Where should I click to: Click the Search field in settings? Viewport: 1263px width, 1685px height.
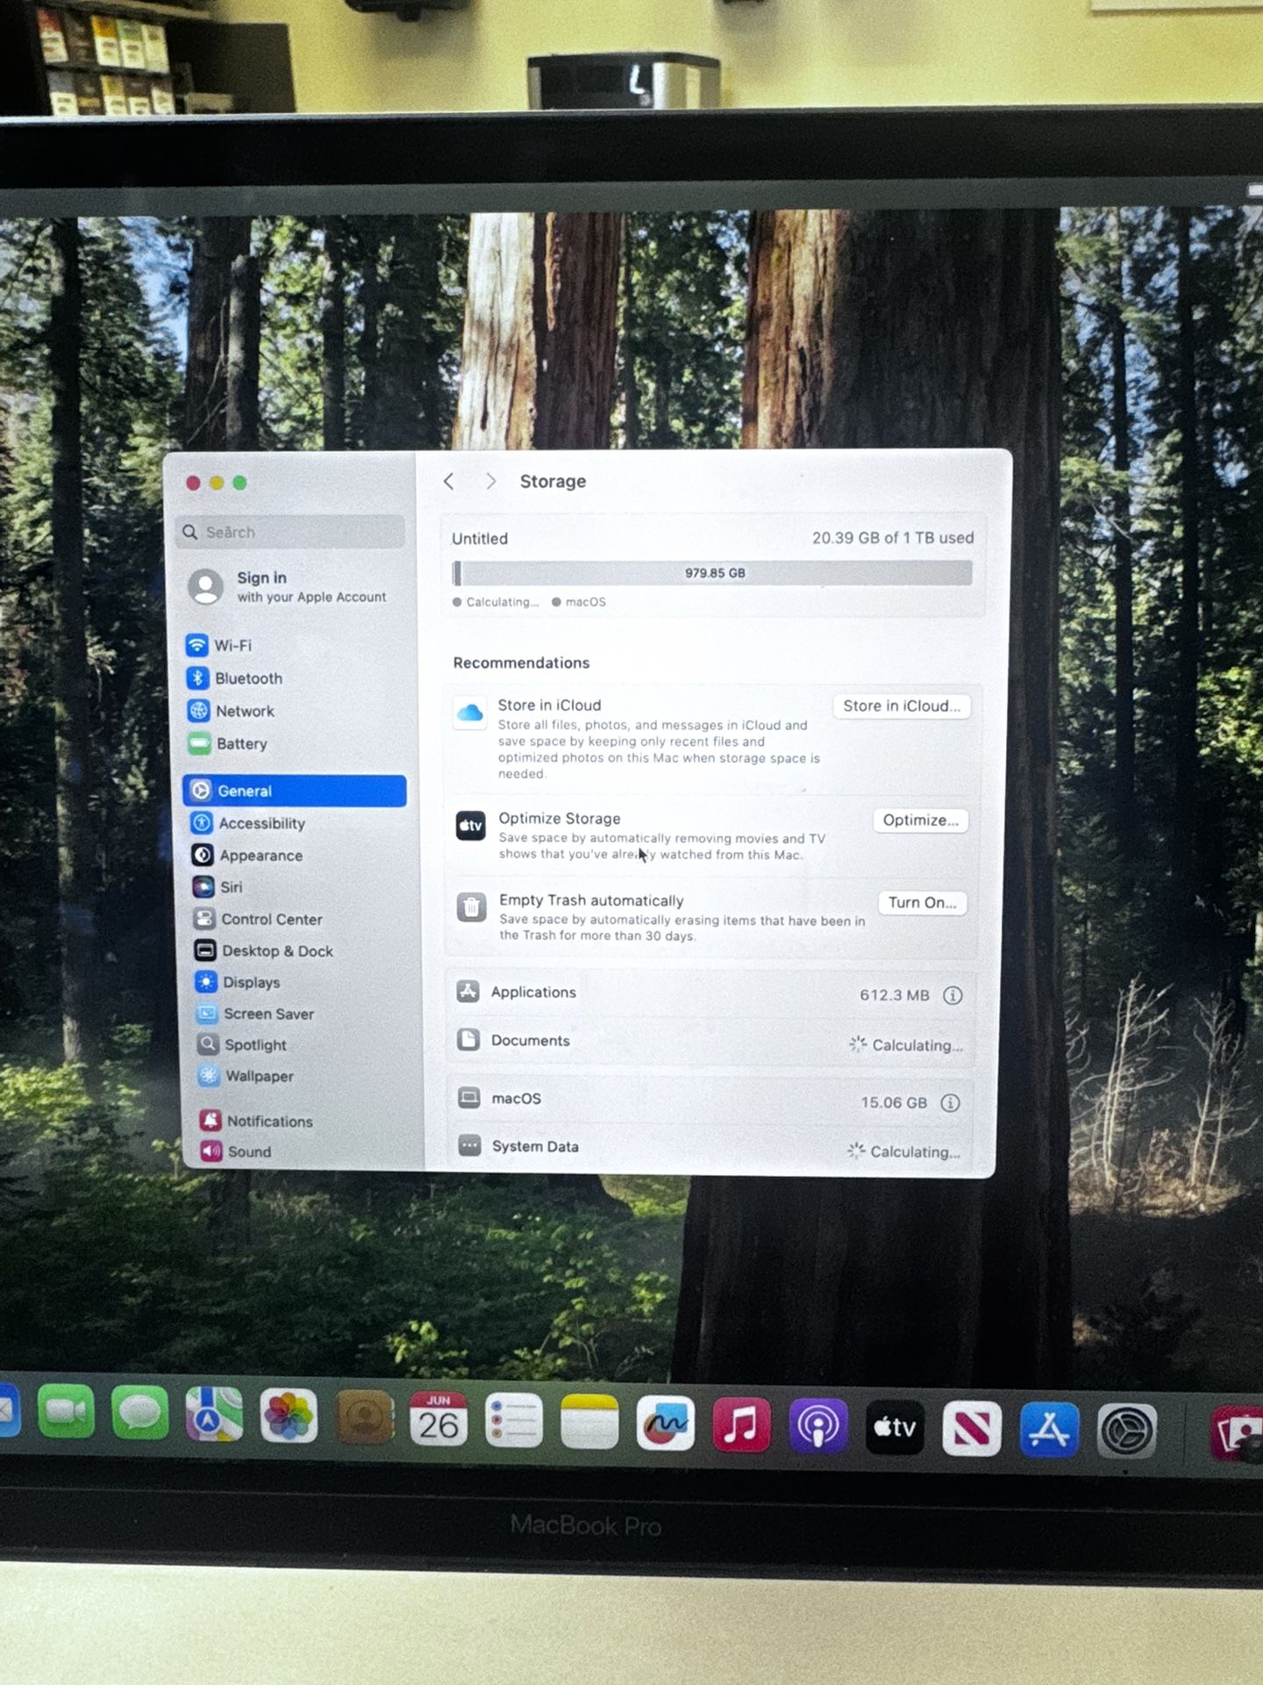[x=289, y=532]
